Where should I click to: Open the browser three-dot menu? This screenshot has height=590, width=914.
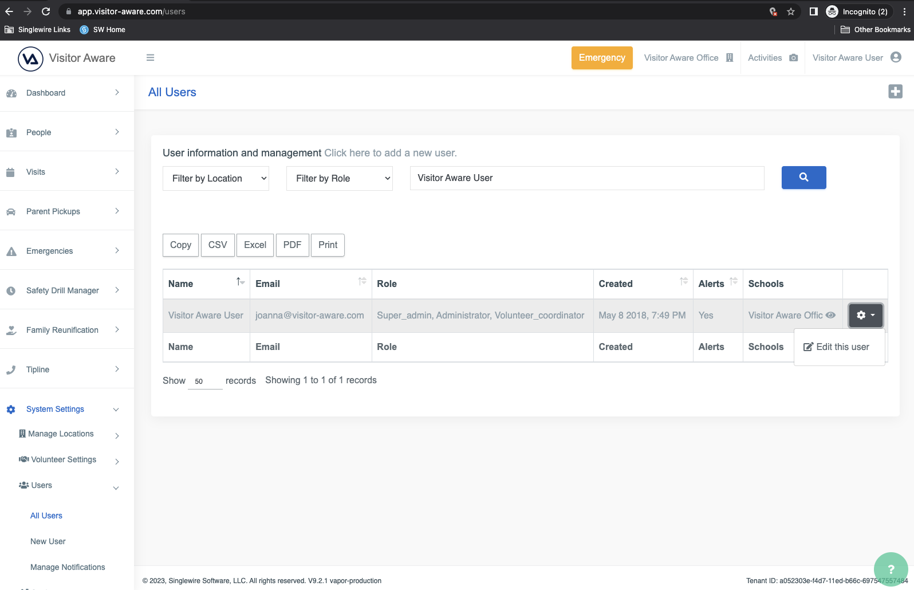coord(904,11)
